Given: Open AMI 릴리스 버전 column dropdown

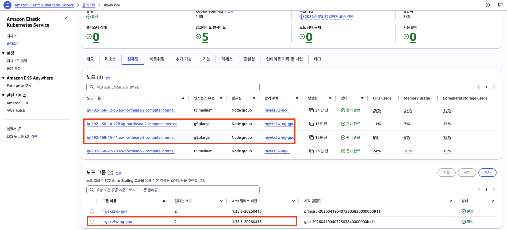Looking at the screenshot, I should click(294, 201).
